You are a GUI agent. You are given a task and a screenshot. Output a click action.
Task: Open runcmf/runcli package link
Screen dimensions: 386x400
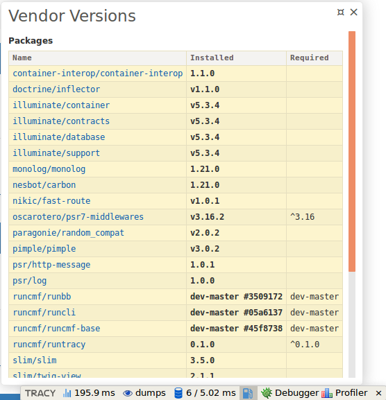(44, 313)
